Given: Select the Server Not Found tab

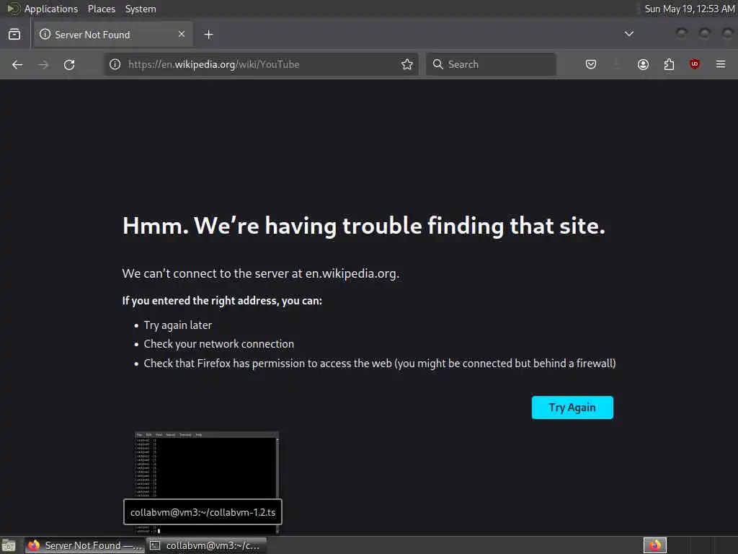Looking at the screenshot, I should [x=113, y=35].
